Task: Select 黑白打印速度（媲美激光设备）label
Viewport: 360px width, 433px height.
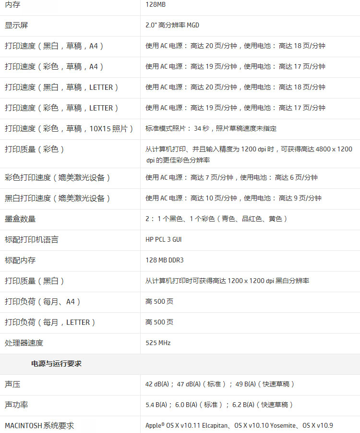Action: click(x=58, y=198)
